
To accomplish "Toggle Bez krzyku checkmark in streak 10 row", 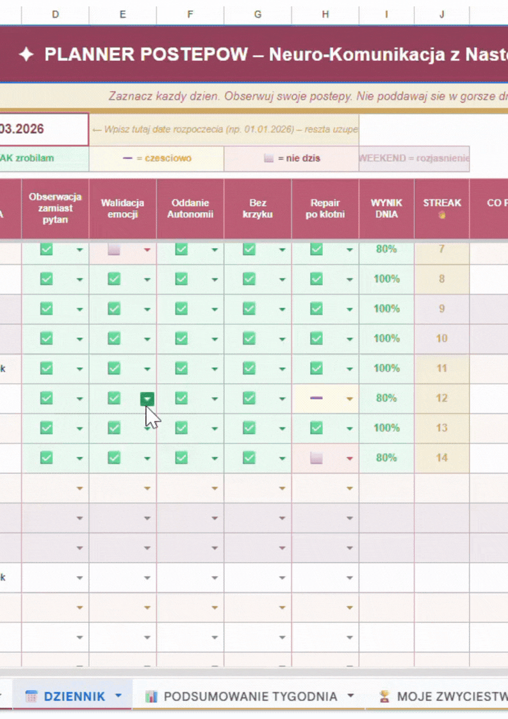I will click(x=249, y=338).
